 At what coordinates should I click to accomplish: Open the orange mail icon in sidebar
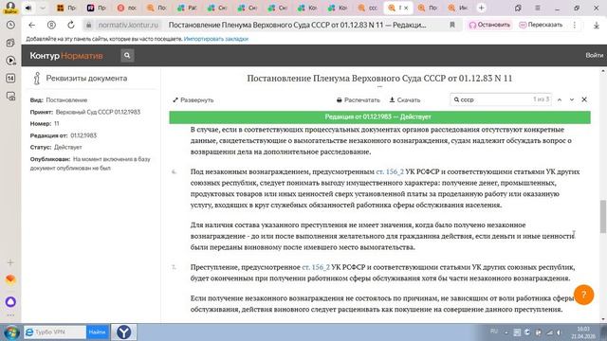tap(10, 279)
